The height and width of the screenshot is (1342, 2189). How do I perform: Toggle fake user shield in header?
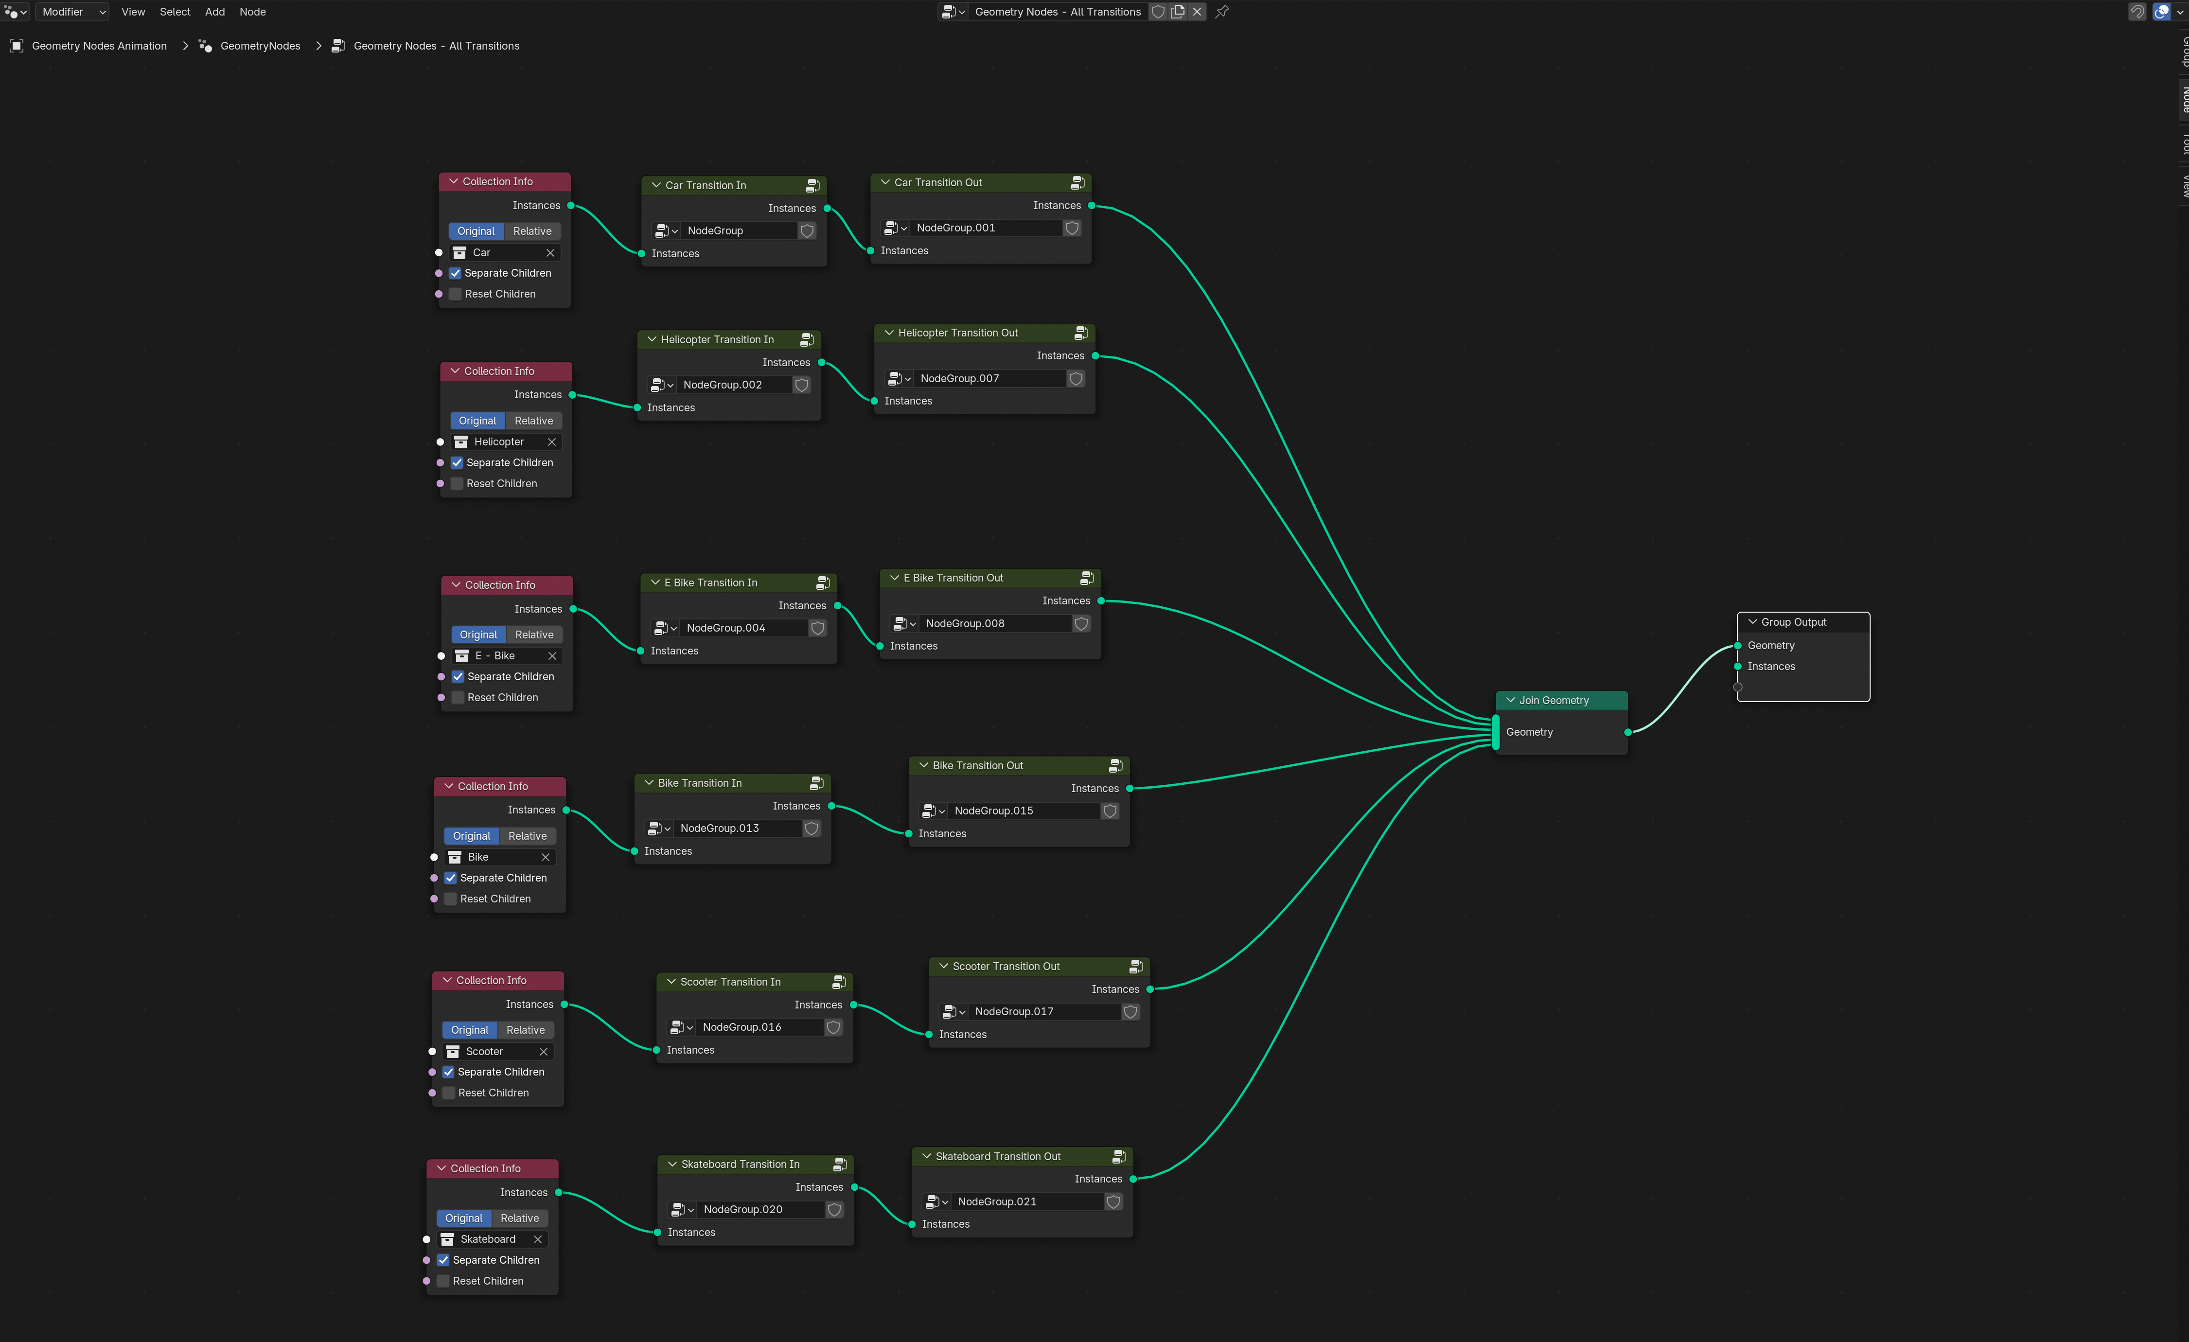click(1159, 12)
